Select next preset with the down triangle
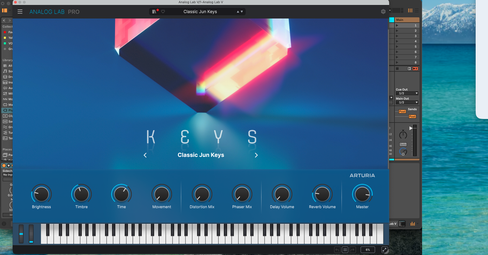The width and height of the screenshot is (488, 255). coord(242,12)
